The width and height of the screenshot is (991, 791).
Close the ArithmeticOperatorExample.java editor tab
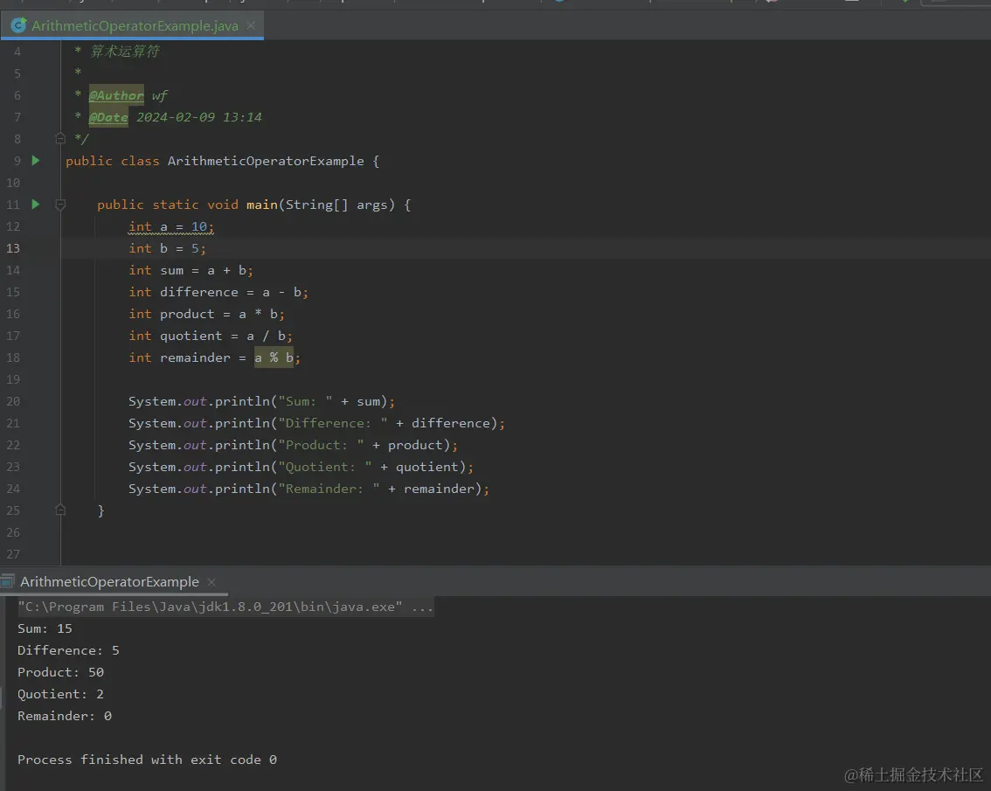pos(251,26)
